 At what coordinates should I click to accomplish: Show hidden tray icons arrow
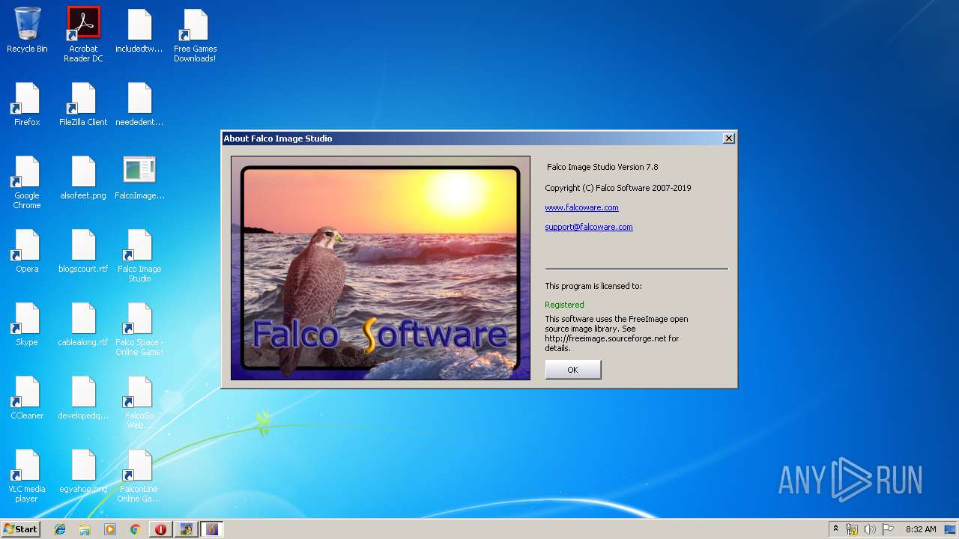(x=835, y=529)
